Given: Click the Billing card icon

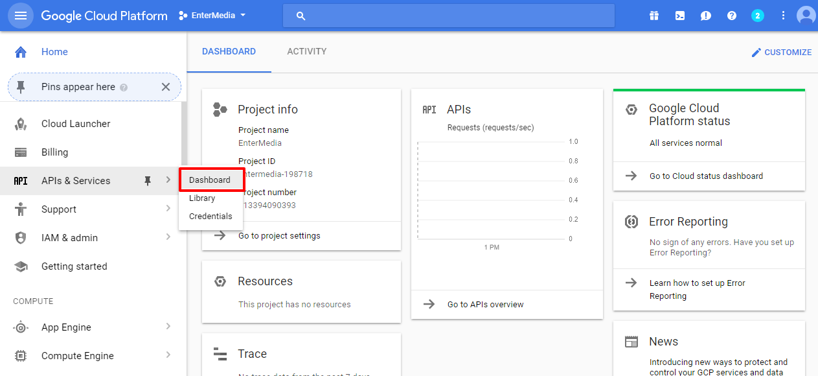Looking at the screenshot, I should tap(21, 152).
